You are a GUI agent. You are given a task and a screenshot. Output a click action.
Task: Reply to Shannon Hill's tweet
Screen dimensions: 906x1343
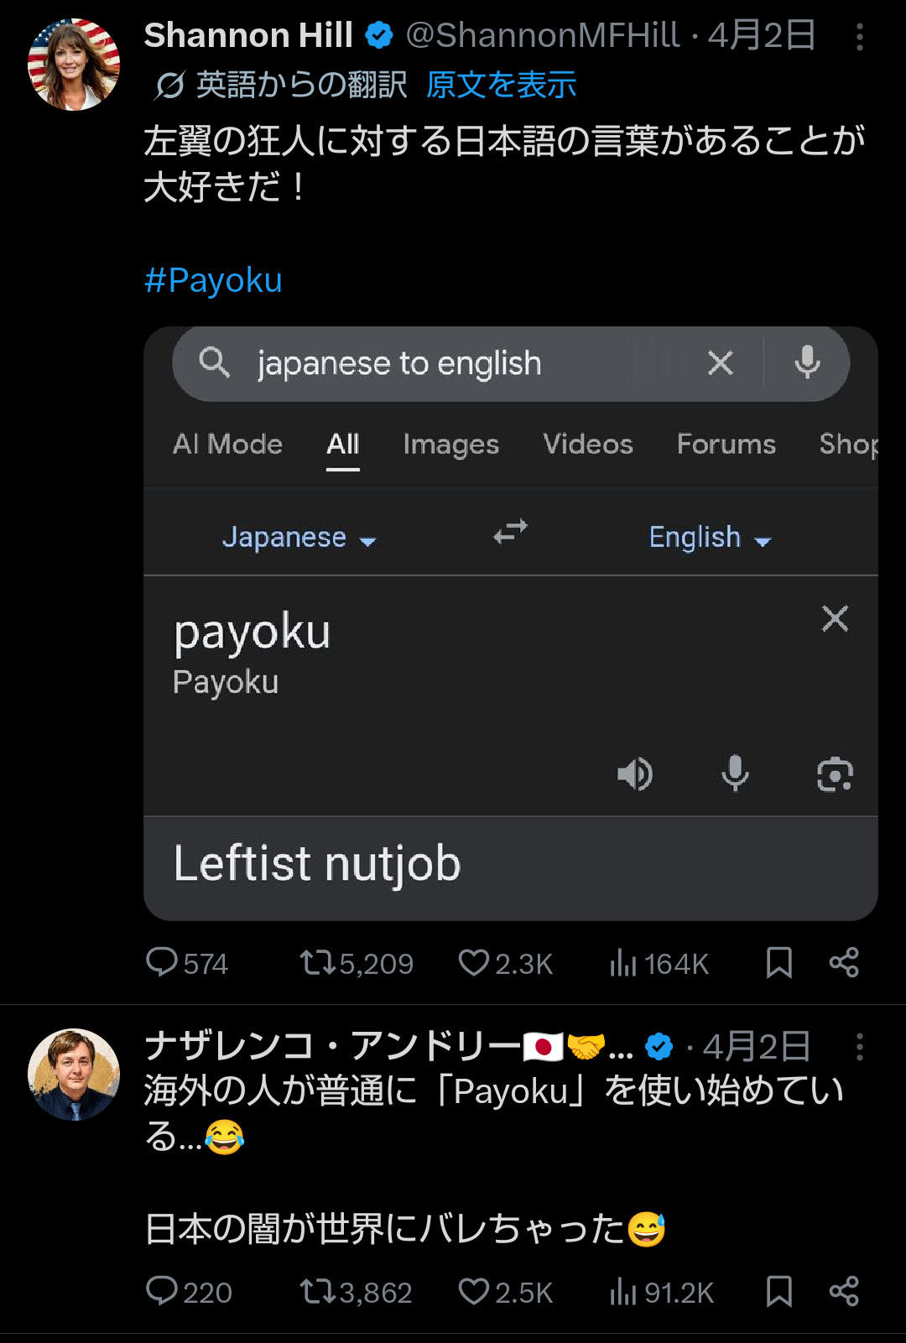[162, 962]
